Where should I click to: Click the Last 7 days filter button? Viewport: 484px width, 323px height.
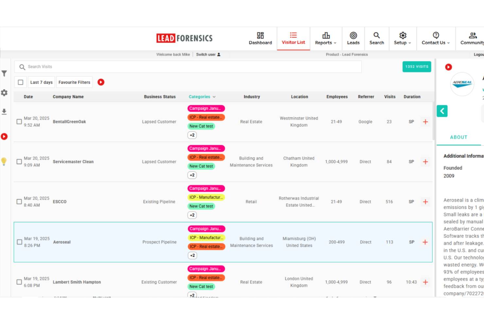coord(41,82)
